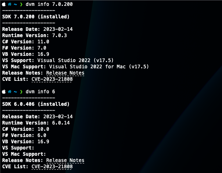Open the CVE-2023-21808 link under SDK 7.0.200
222x173 pixels.
52,79
